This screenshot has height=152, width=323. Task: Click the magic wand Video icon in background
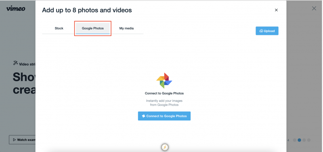(15, 63)
